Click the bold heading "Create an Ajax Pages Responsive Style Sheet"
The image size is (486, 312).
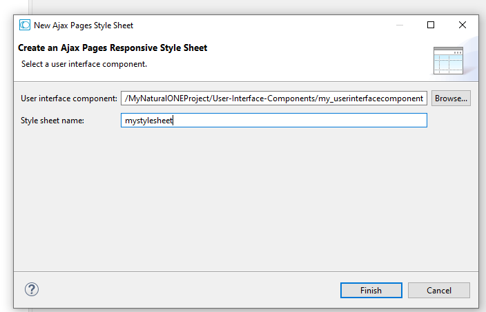tap(113, 48)
